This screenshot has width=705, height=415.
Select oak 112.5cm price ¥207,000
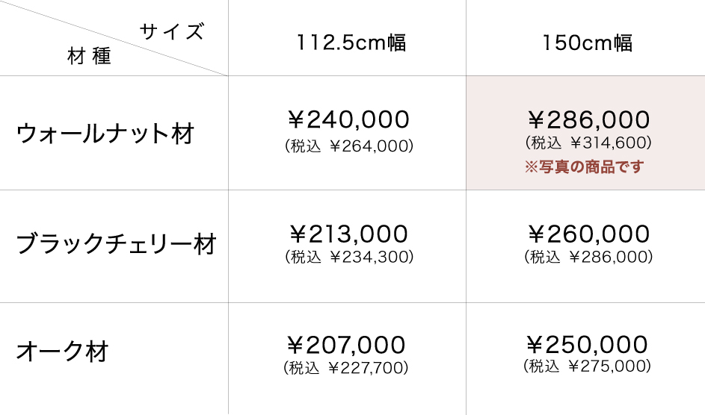347,345
